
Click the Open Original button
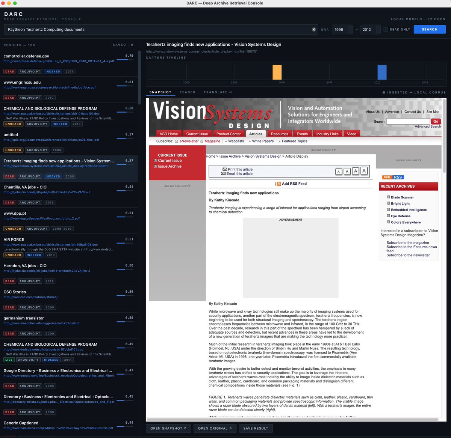point(215,428)
